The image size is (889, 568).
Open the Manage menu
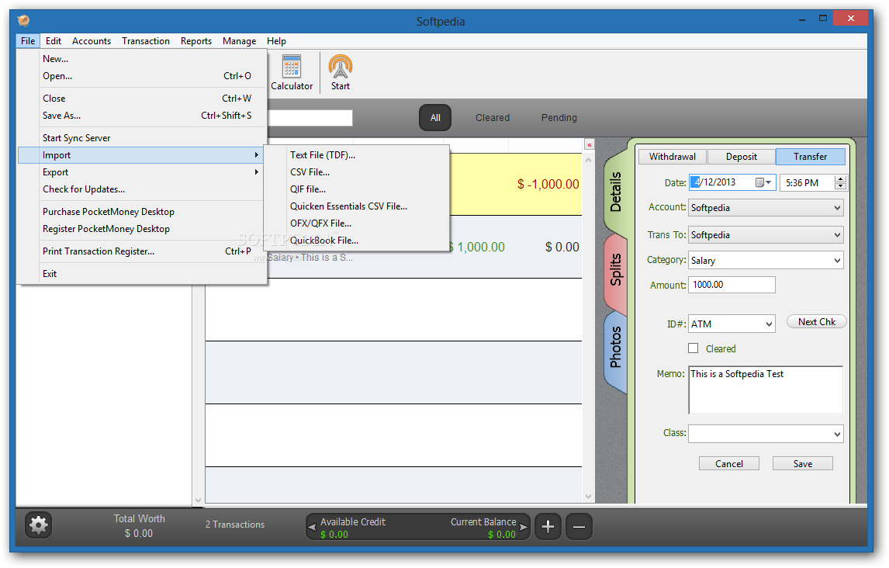239,41
